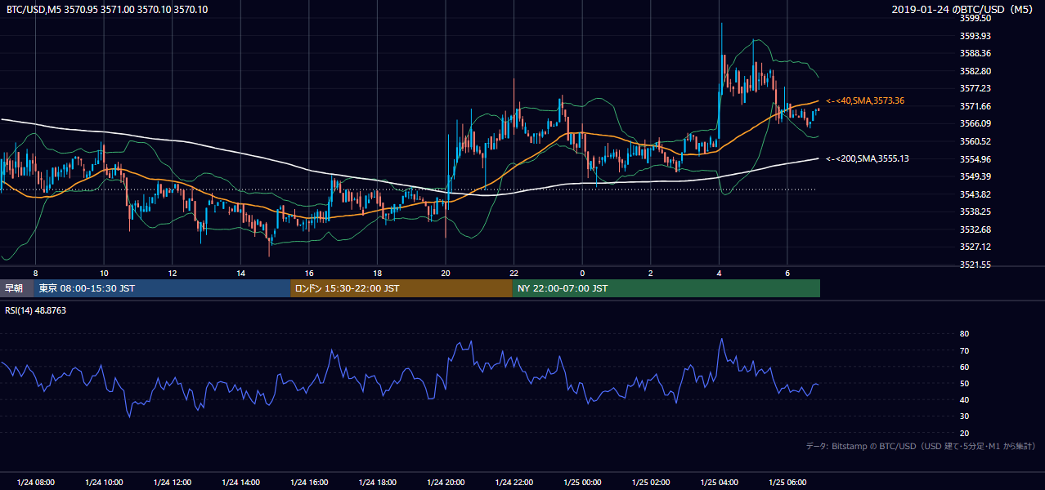Click hour tick 22 under price chart

[x=514, y=273]
